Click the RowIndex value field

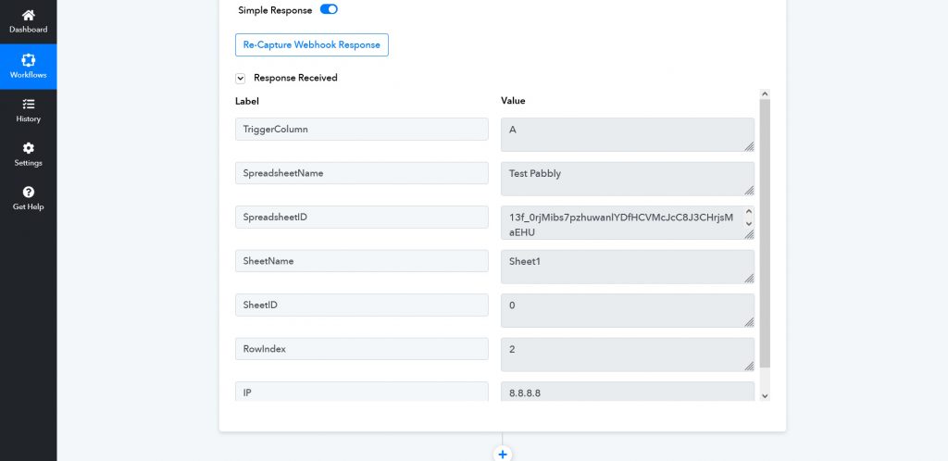point(626,354)
